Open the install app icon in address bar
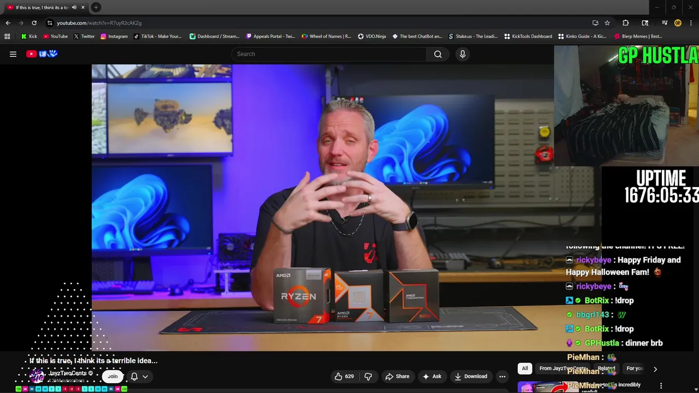This screenshot has width=699, height=393. [x=595, y=23]
